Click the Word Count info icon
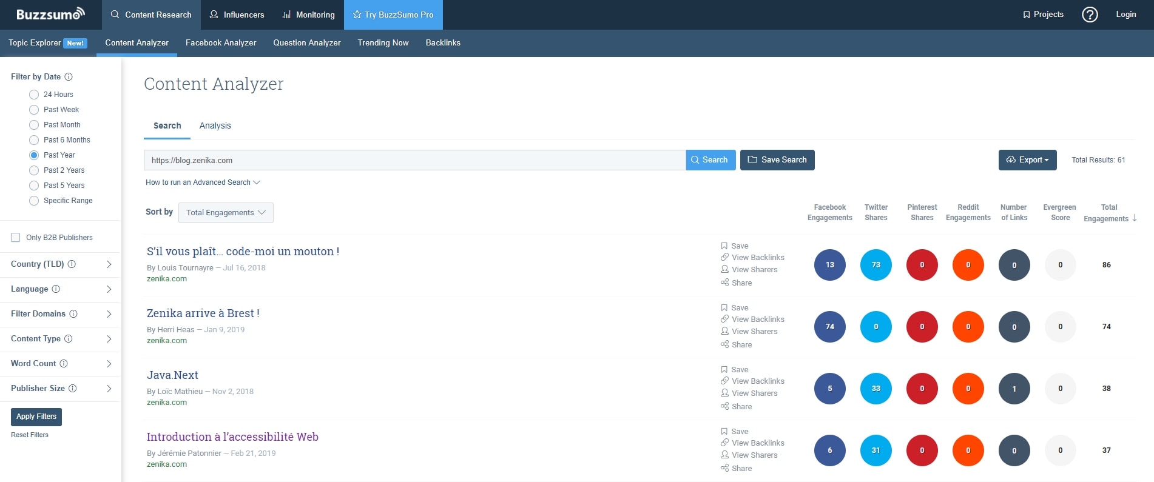 [x=64, y=364]
